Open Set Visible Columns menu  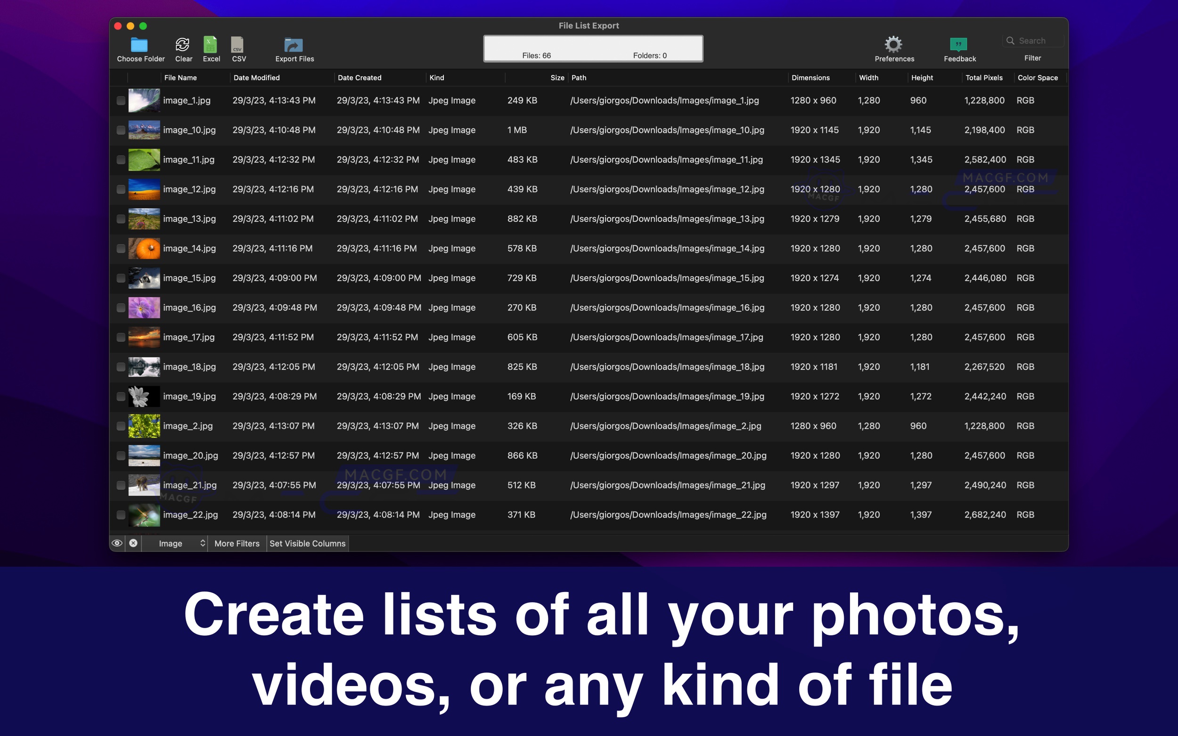pyautogui.click(x=308, y=543)
